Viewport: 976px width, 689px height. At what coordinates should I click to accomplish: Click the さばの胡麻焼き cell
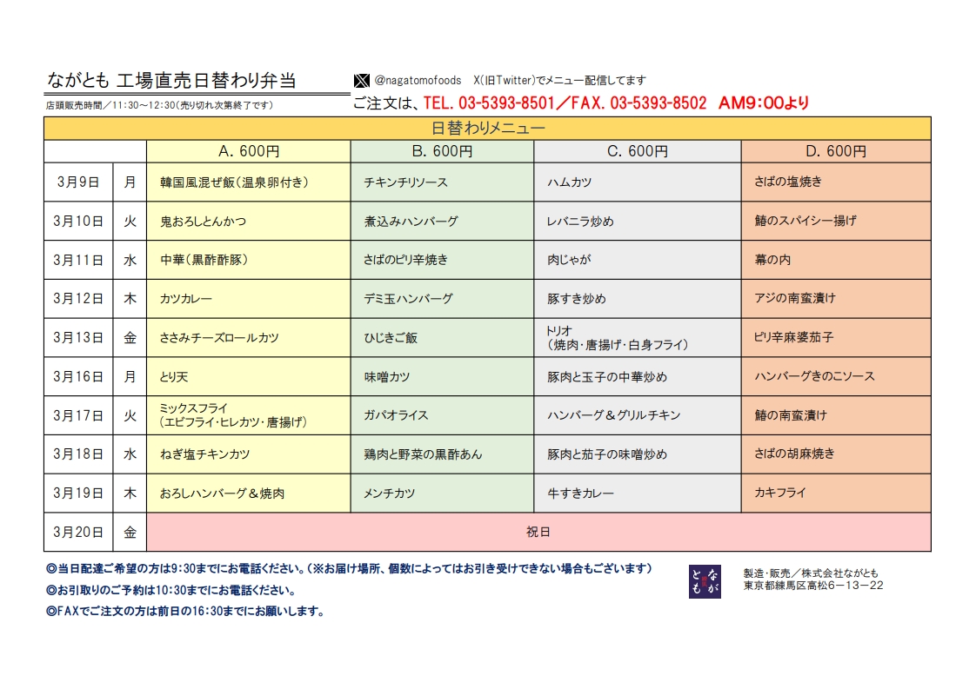coord(836,454)
